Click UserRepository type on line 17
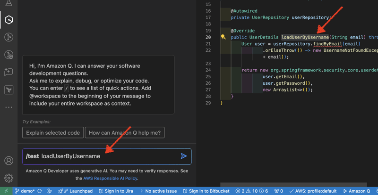Screen dimensions: 378x195 click(270, 17)
